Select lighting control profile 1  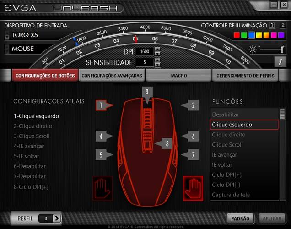click(x=272, y=25)
